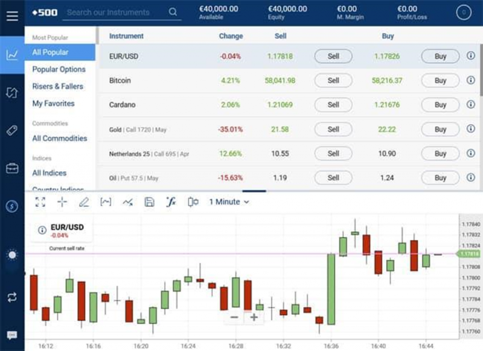Open the All Commodities category
This screenshot has width=483, height=351.
click(x=60, y=138)
